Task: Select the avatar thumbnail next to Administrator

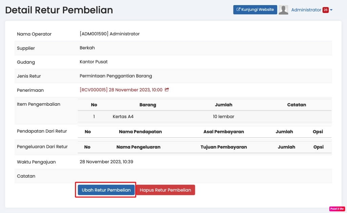Action: point(284,10)
